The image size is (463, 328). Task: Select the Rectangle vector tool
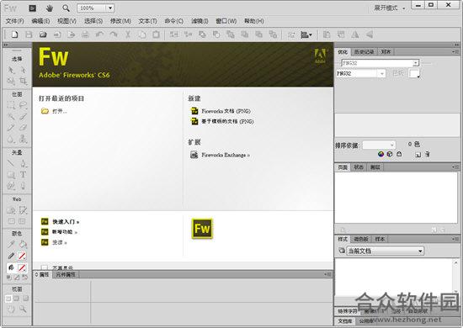tap(11, 175)
